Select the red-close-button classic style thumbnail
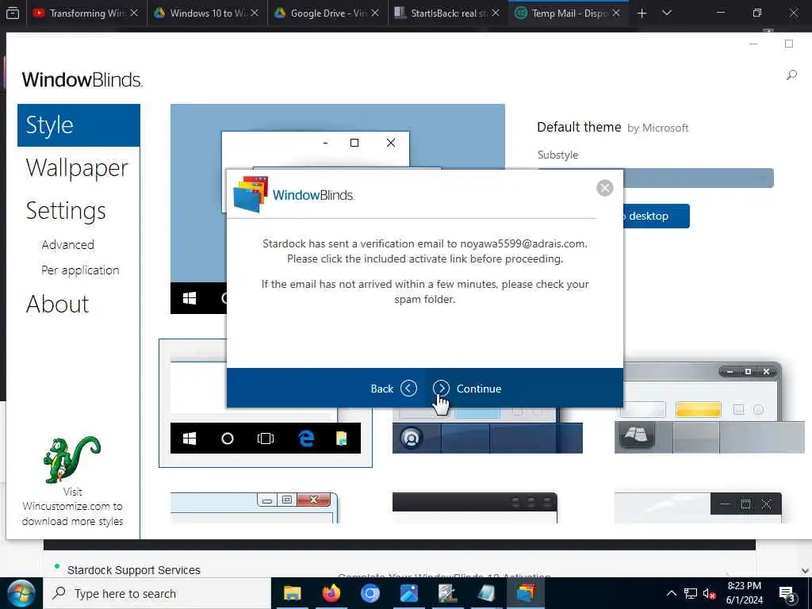Screen dimensions: 812x609 point(255,507)
